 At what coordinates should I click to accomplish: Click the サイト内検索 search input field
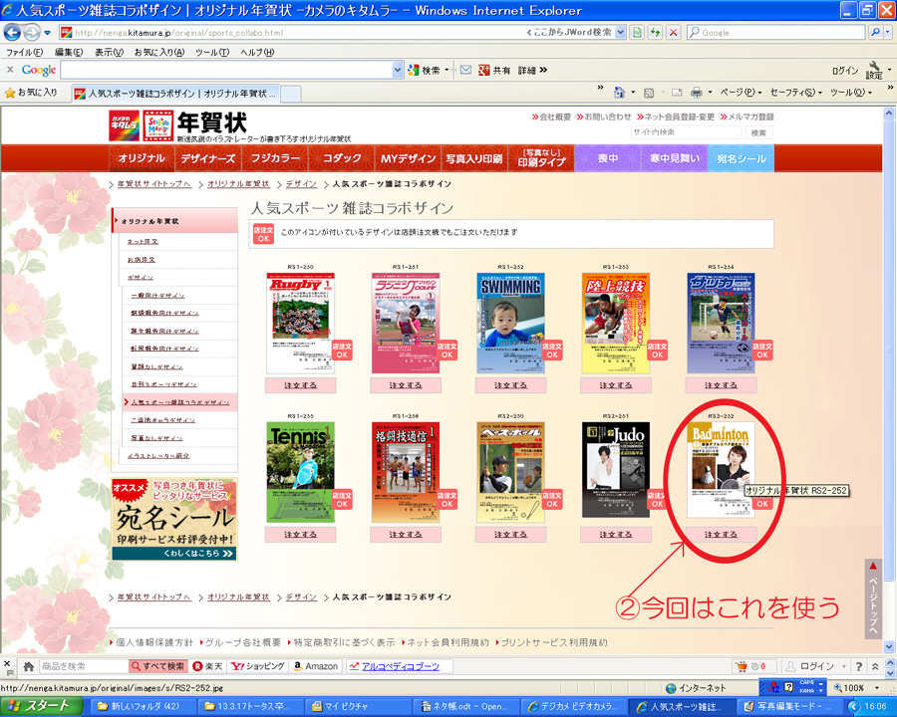click(x=687, y=132)
